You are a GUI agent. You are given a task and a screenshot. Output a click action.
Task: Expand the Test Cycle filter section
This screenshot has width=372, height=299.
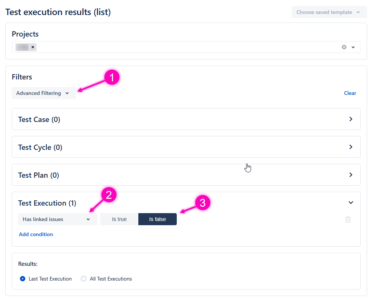click(x=351, y=147)
